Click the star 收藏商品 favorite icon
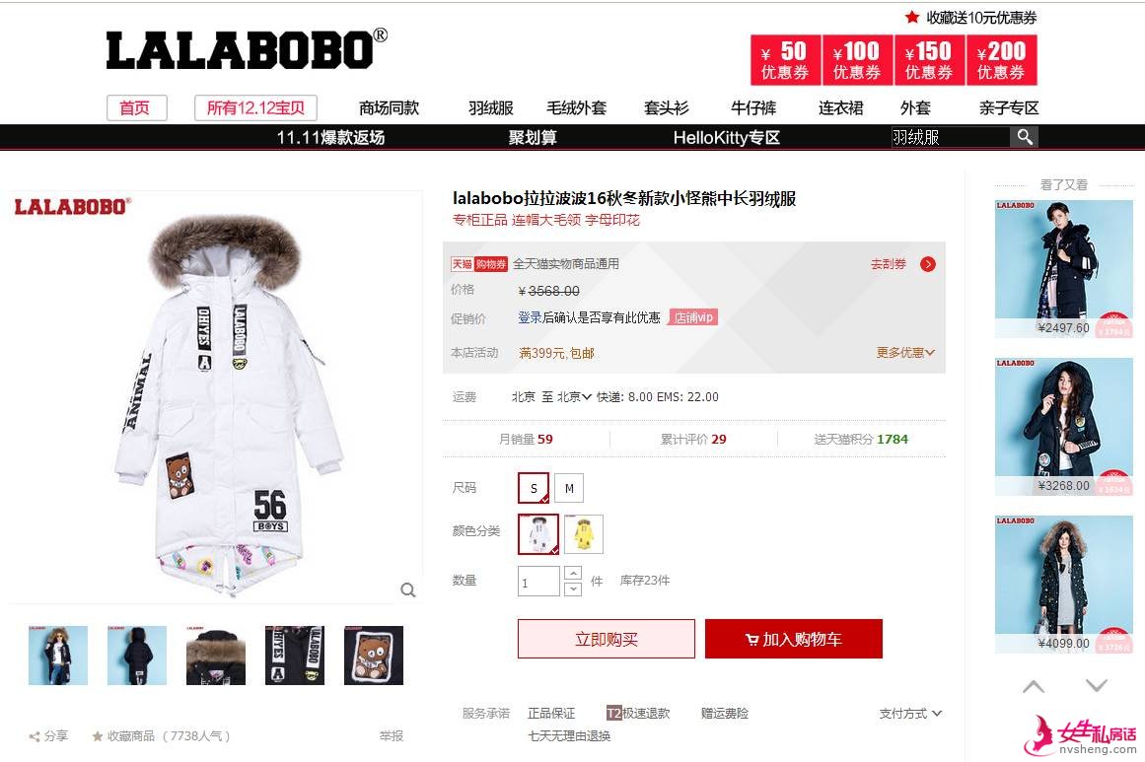Image resolution: width=1145 pixels, height=762 pixels. (97, 736)
